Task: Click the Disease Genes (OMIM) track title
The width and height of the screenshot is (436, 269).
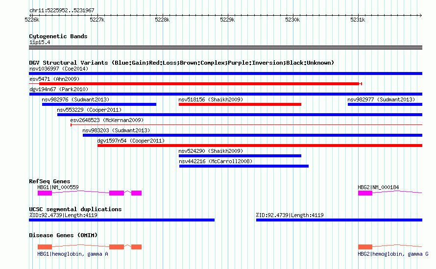Action: tap(63, 235)
